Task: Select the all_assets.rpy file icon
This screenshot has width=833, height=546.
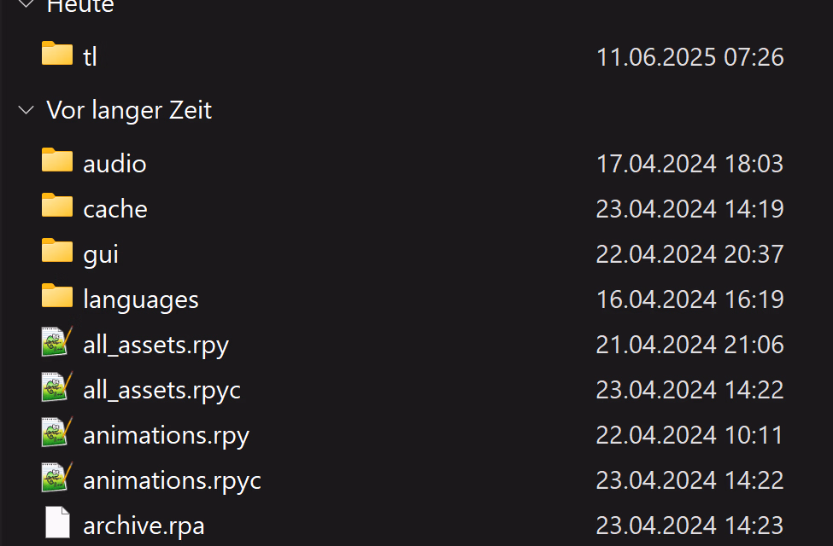Action: click(57, 341)
